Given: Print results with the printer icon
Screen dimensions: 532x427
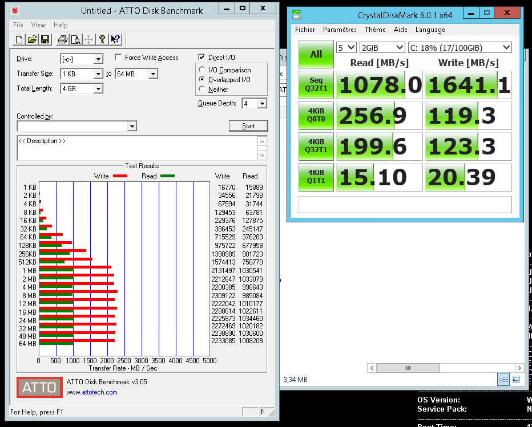Looking at the screenshot, I should pyautogui.click(x=62, y=39).
